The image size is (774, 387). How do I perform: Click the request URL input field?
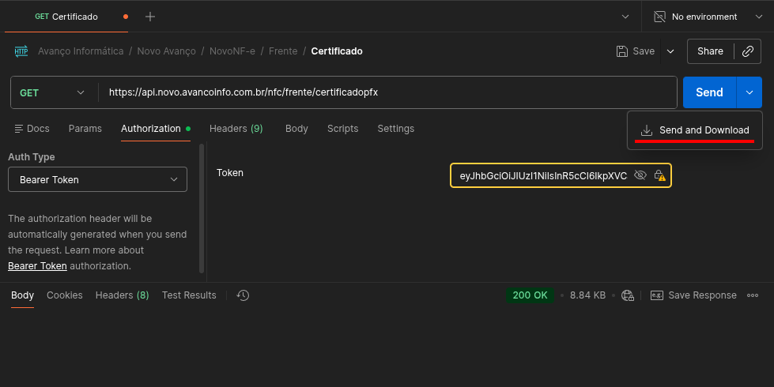(x=387, y=92)
